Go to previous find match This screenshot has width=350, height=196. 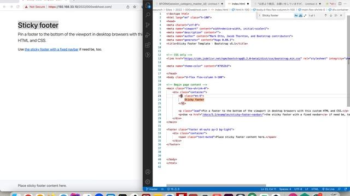click(325, 16)
